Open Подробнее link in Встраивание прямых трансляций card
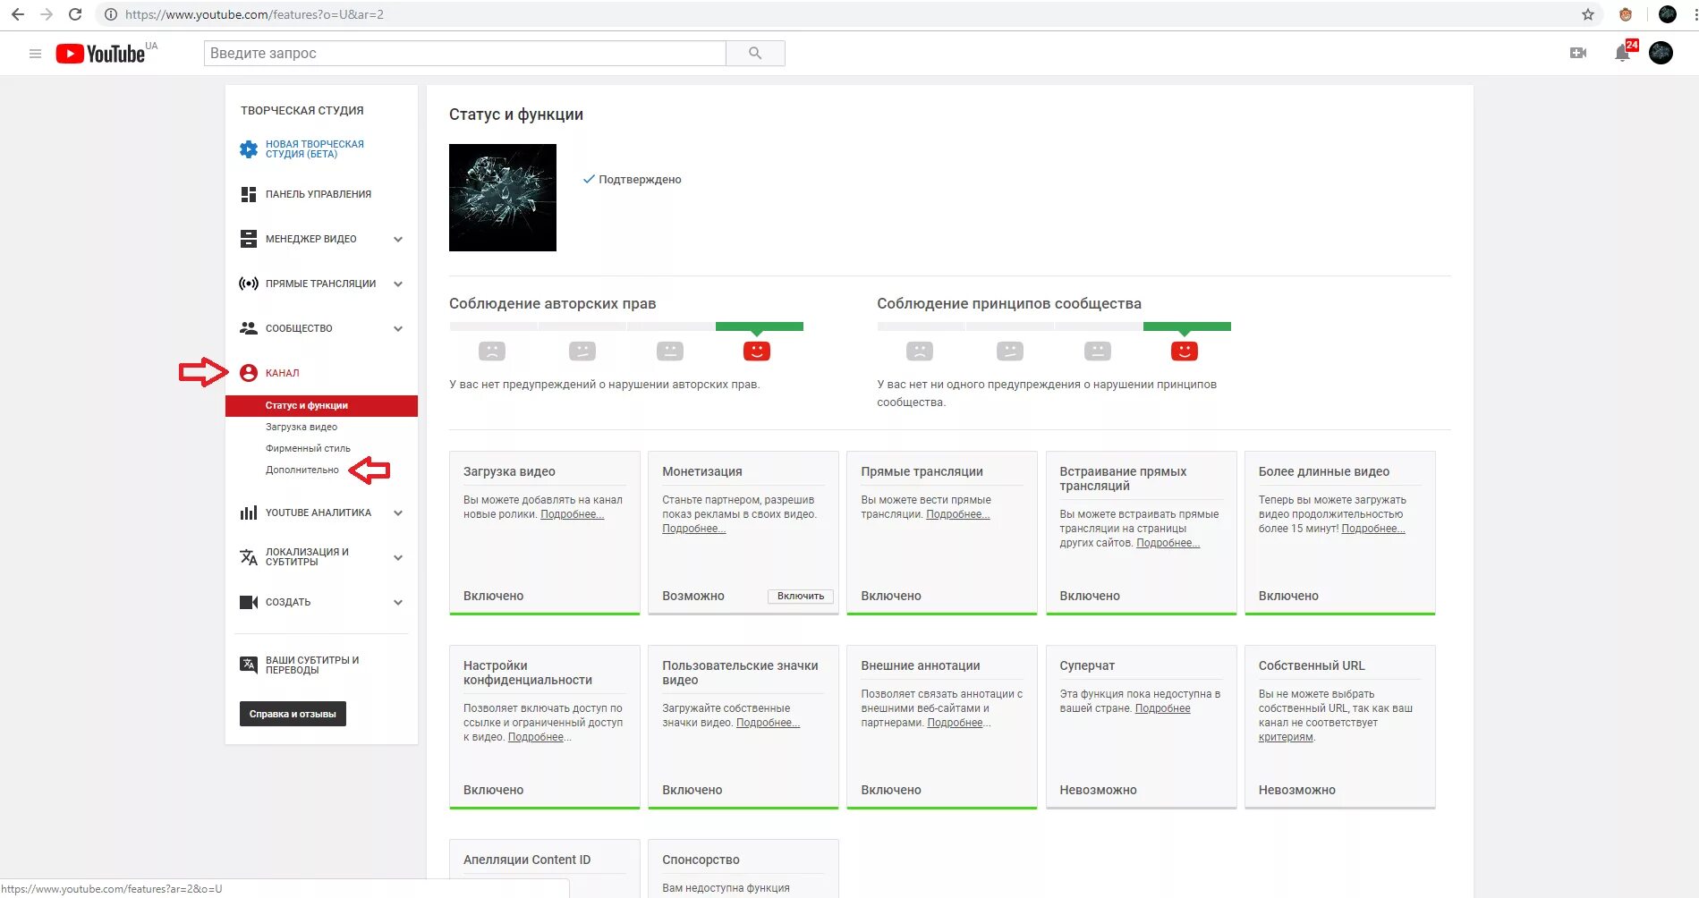The width and height of the screenshot is (1699, 898). coord(1168,543)
